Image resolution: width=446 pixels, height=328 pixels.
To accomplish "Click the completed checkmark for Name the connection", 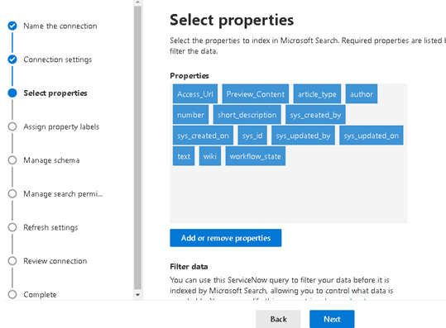I will pyautogui.click(x=12, y=26).
